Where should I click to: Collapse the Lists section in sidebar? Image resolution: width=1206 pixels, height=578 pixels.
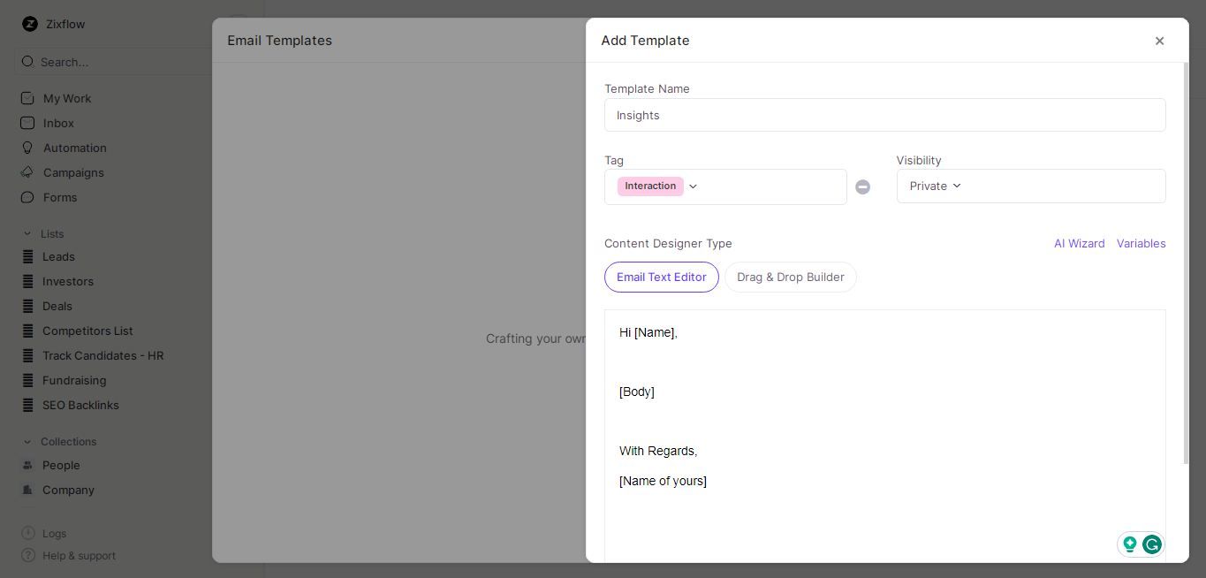pyautogui.click(x=28, y=233)
